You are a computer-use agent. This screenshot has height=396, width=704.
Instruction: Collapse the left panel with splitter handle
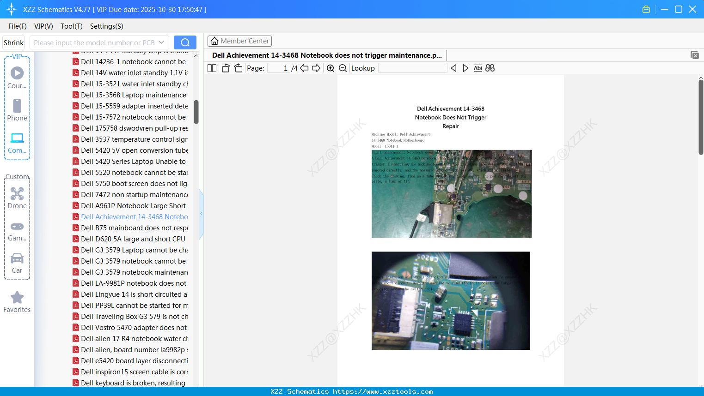click(x=201, y=214)
